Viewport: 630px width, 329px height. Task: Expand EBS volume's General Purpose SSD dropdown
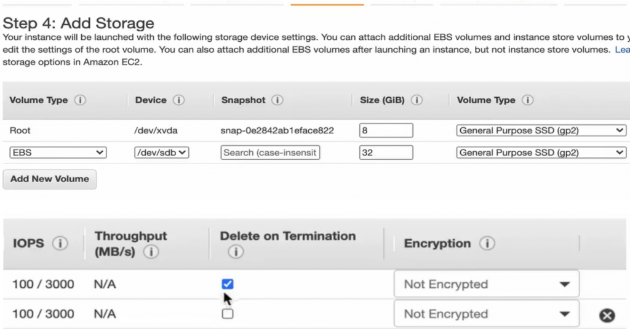click(x=541, y=153)
